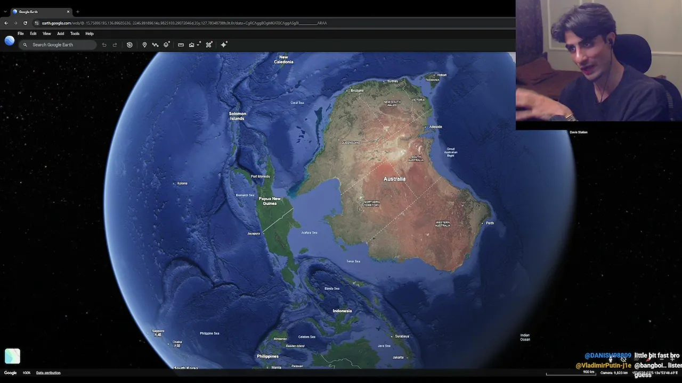682x383 pixels.
Task: Click the Philippines country label
Action: (267, 356)
